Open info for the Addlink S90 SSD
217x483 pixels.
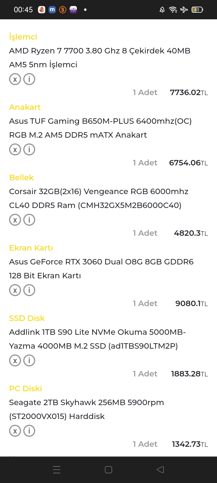pyautogui.click(x=29, y=361)
